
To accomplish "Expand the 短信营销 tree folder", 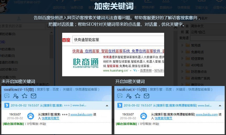I will [182, 58].
